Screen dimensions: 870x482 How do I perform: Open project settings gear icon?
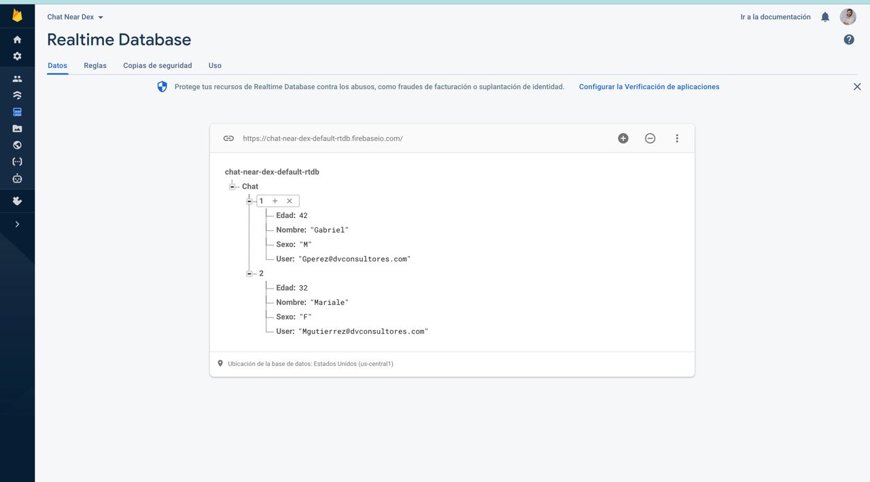(x=17, y=56)
